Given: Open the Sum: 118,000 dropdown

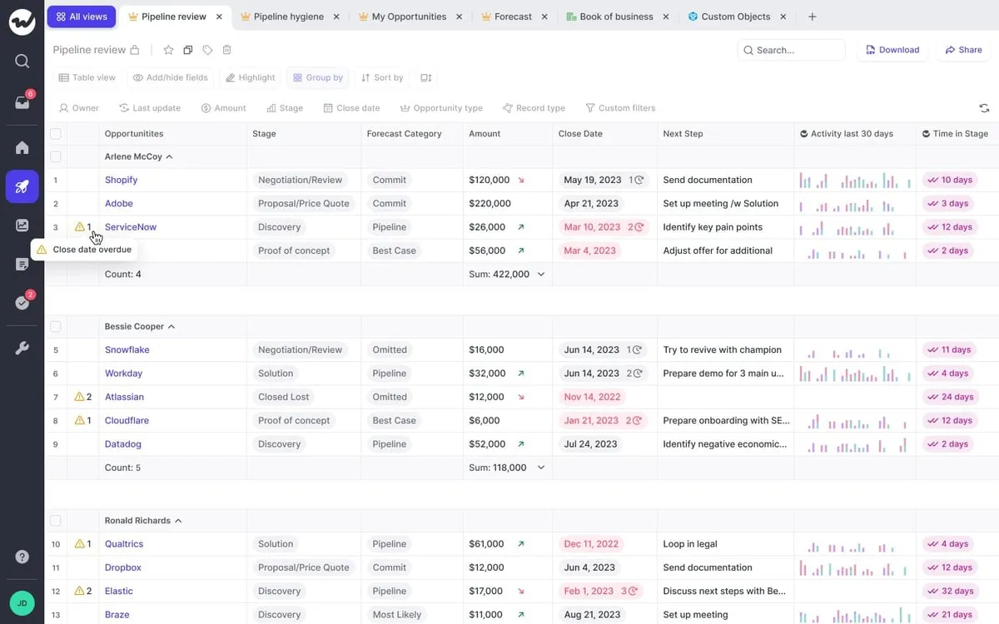Looking at the screenshot, I should pyautogui.click(x=541, y=468).
